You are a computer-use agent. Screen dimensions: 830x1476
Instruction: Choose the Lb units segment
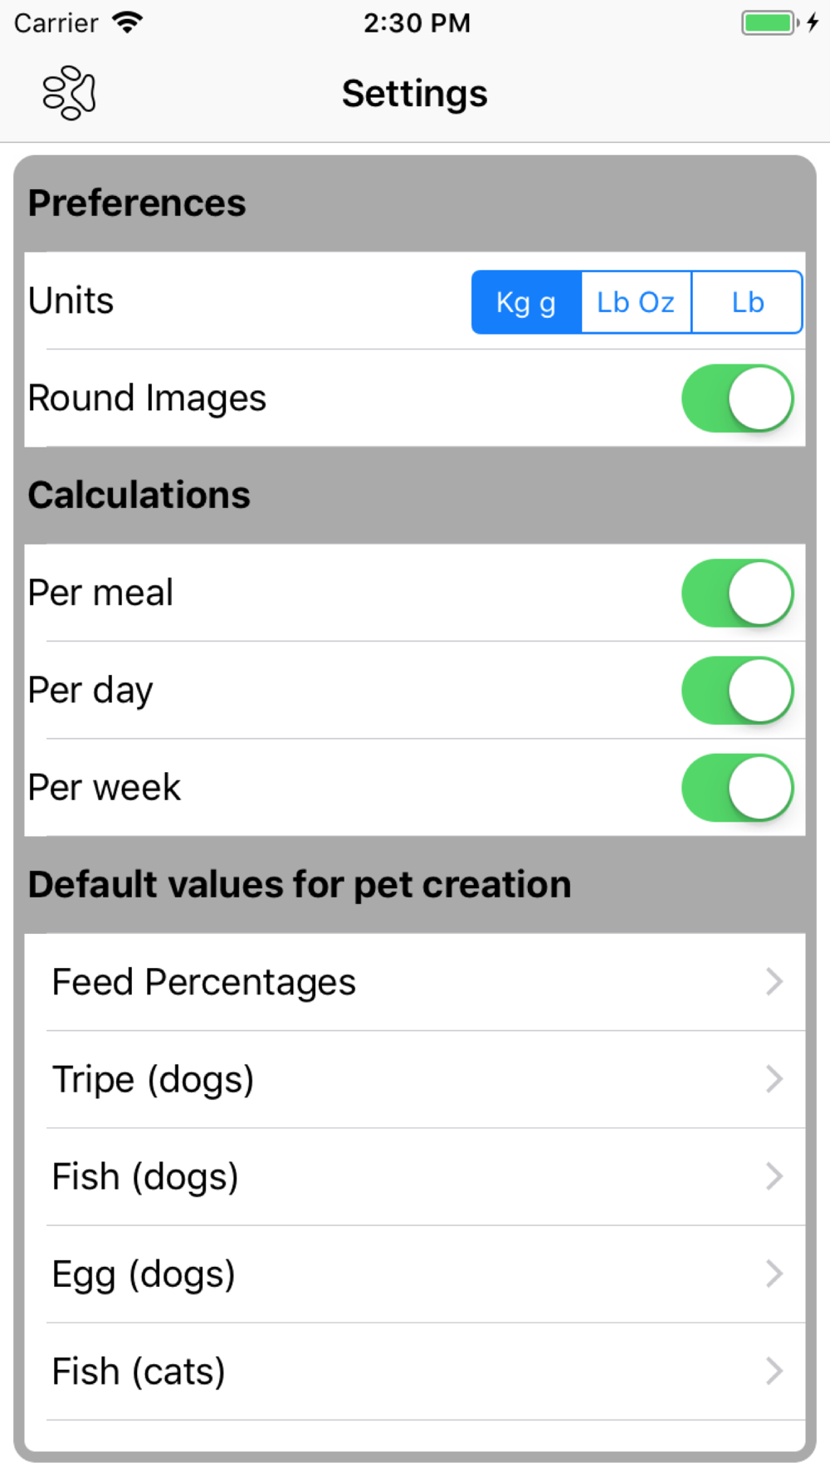747,302
